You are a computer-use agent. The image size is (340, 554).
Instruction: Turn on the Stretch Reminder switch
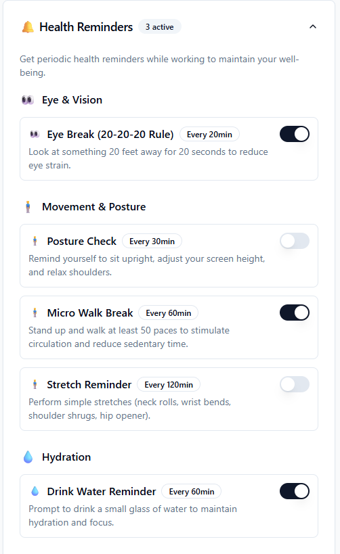pyautogui.click(x=295, y=384)
